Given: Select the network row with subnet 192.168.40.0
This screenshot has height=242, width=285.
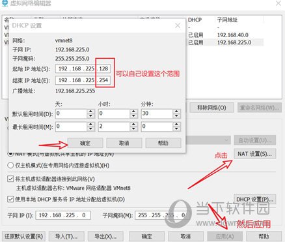Looking at the screenshot, I should [224, 35].
